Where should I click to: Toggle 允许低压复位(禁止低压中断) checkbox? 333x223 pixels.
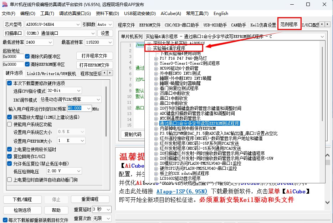point(9,163)
